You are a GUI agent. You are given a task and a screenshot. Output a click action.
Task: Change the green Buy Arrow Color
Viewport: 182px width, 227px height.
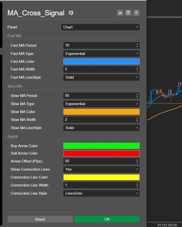[x=101, y=146]
